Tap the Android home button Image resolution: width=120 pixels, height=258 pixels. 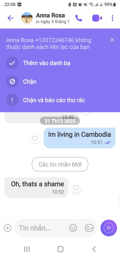[x=60, y=249]
